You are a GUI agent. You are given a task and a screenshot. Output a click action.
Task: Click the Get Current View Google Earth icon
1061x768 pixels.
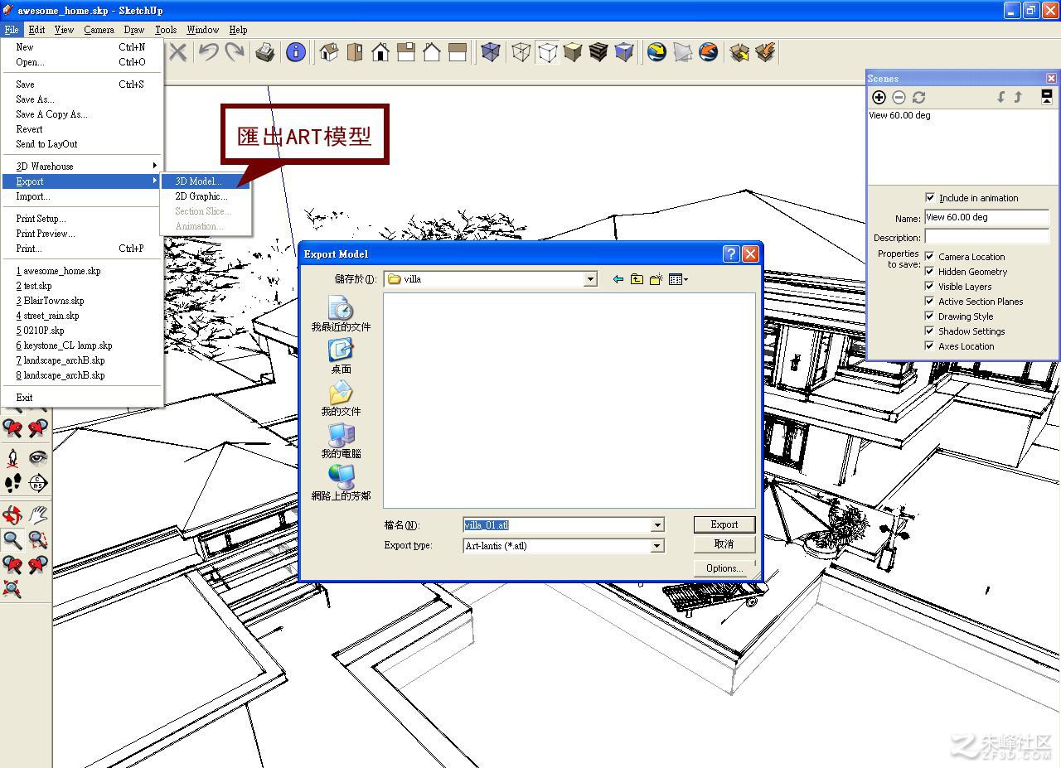(657, 52)
